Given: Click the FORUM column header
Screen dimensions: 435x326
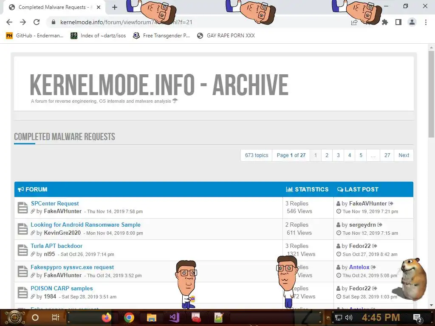Looking at the screenshot, I should pos(33,189).
